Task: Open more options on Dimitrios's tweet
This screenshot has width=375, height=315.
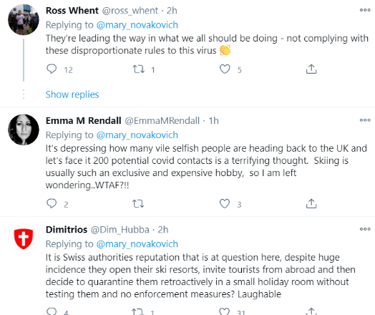Action: (365, 229)
